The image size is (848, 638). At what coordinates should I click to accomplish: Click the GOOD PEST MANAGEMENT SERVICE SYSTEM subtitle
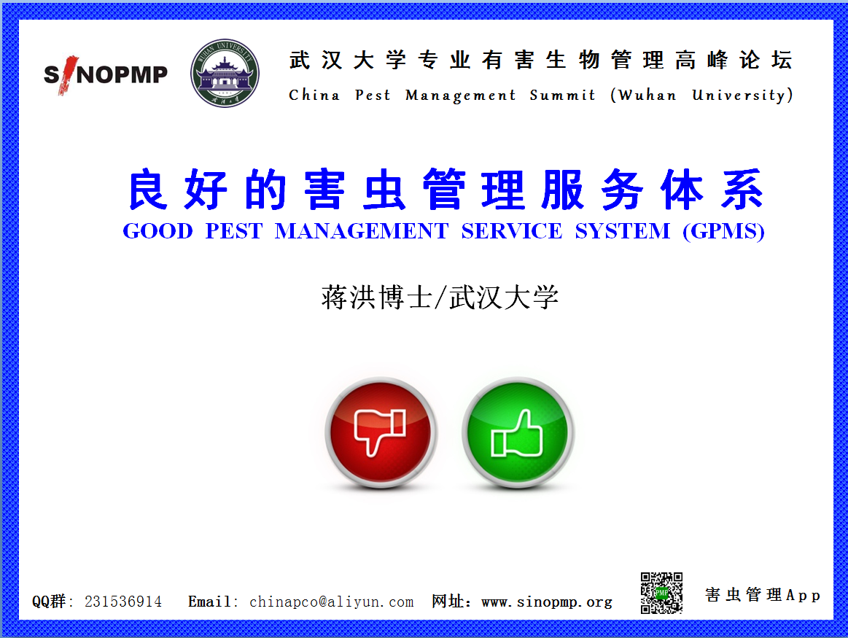pyautogui.click(x=402, y=231)
